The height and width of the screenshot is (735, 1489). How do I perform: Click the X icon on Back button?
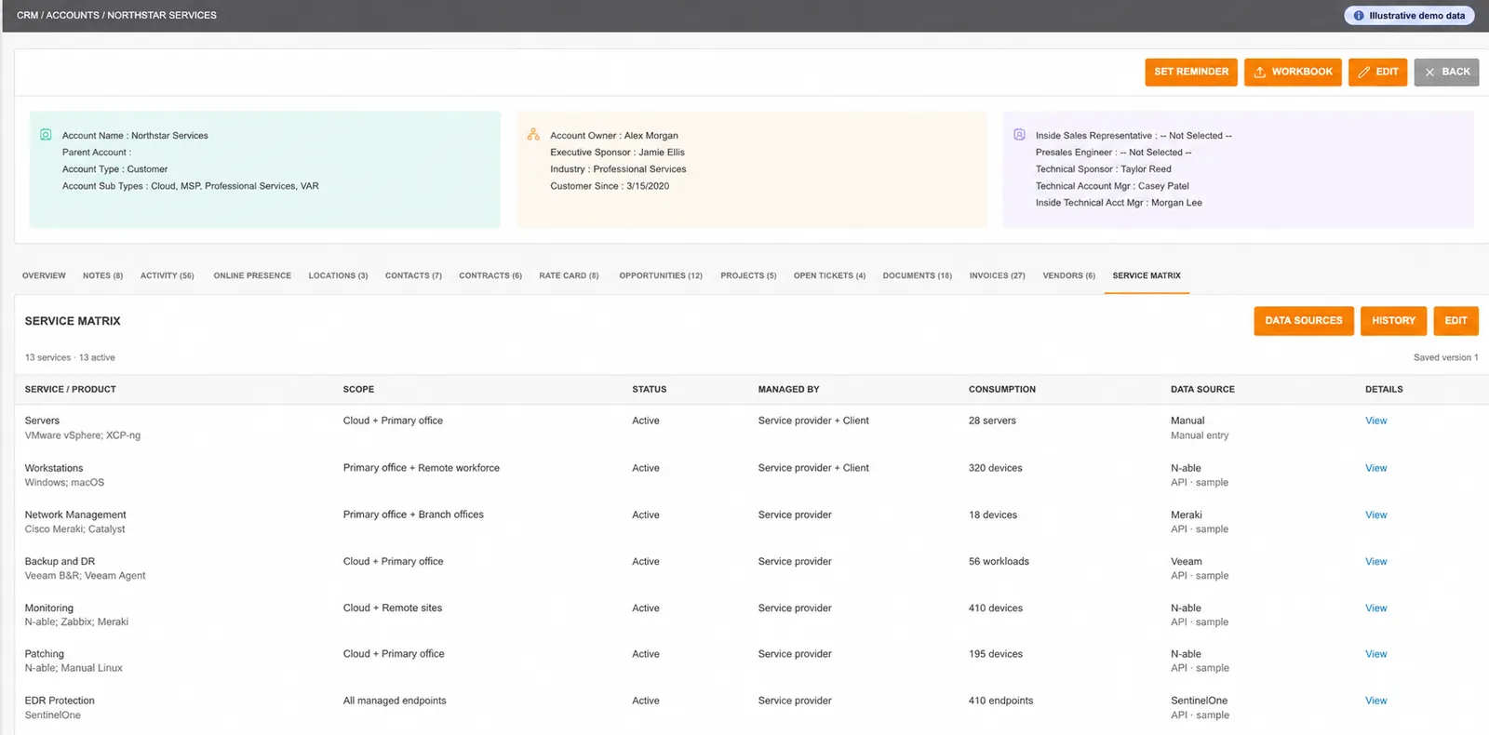(1429, 72)
